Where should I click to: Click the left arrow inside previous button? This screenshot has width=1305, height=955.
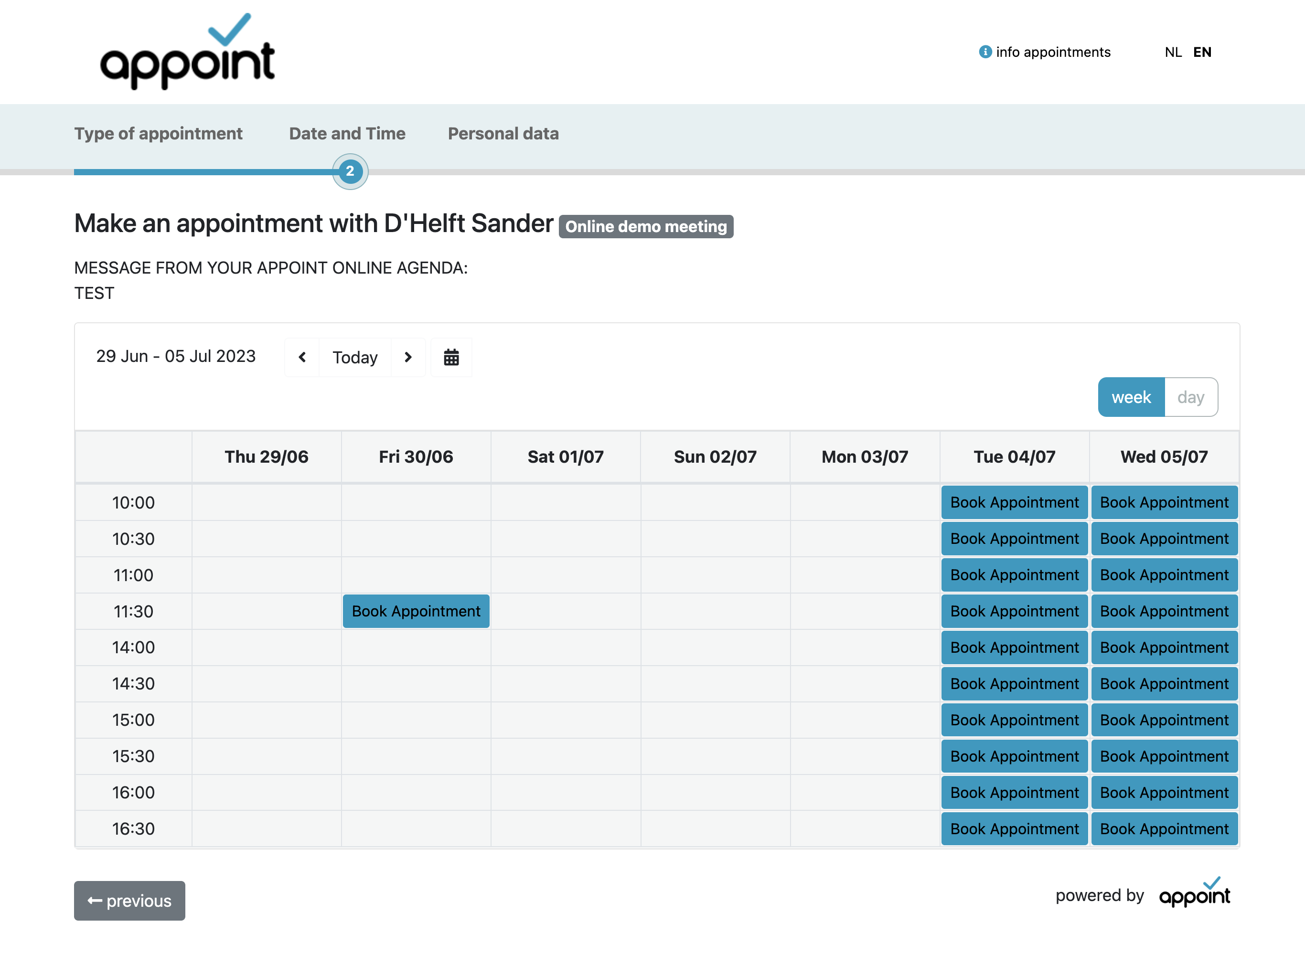96,900
